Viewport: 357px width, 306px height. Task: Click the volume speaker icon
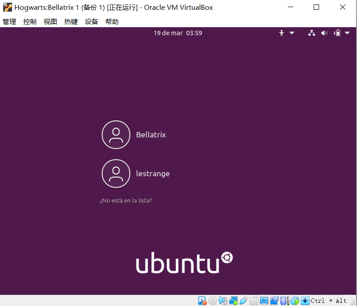point(324,33)
